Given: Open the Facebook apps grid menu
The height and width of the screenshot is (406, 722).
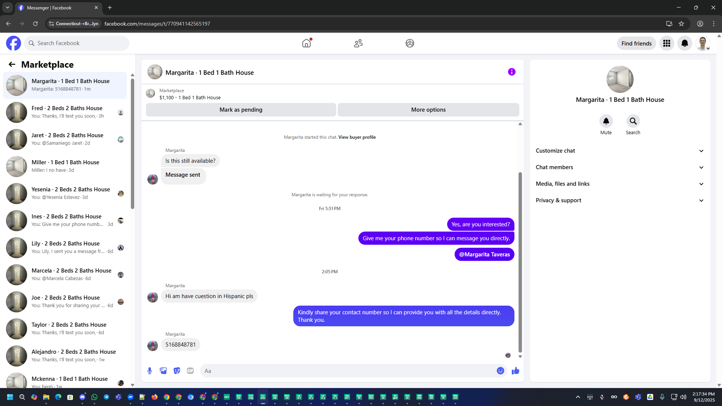Looking at the screenshot, I should coord(666,43).
